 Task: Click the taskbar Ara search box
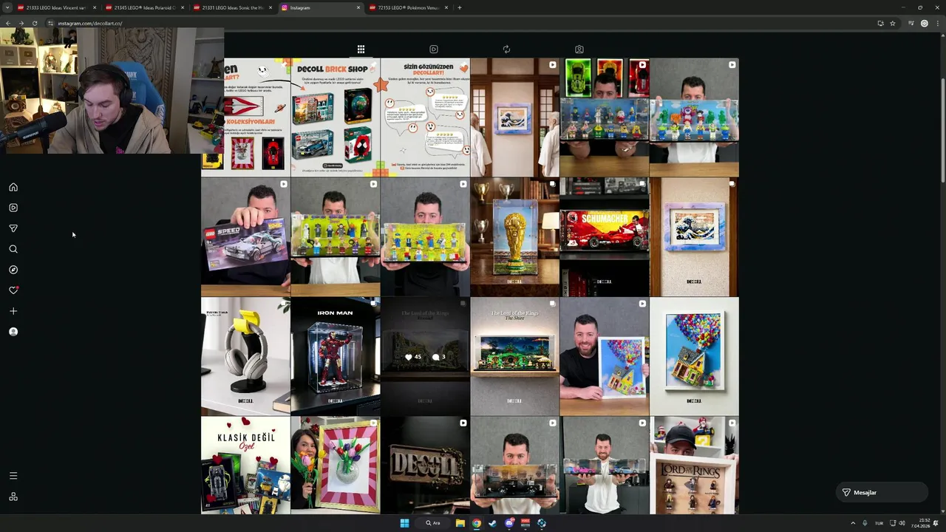(x=433, y=523)
